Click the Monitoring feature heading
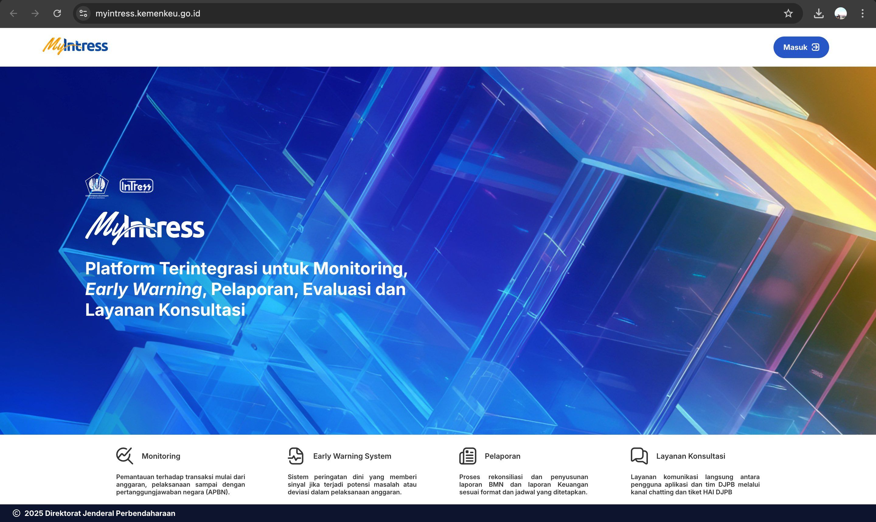The height and width of the screenshot is (522, 876). click(161, 456)
